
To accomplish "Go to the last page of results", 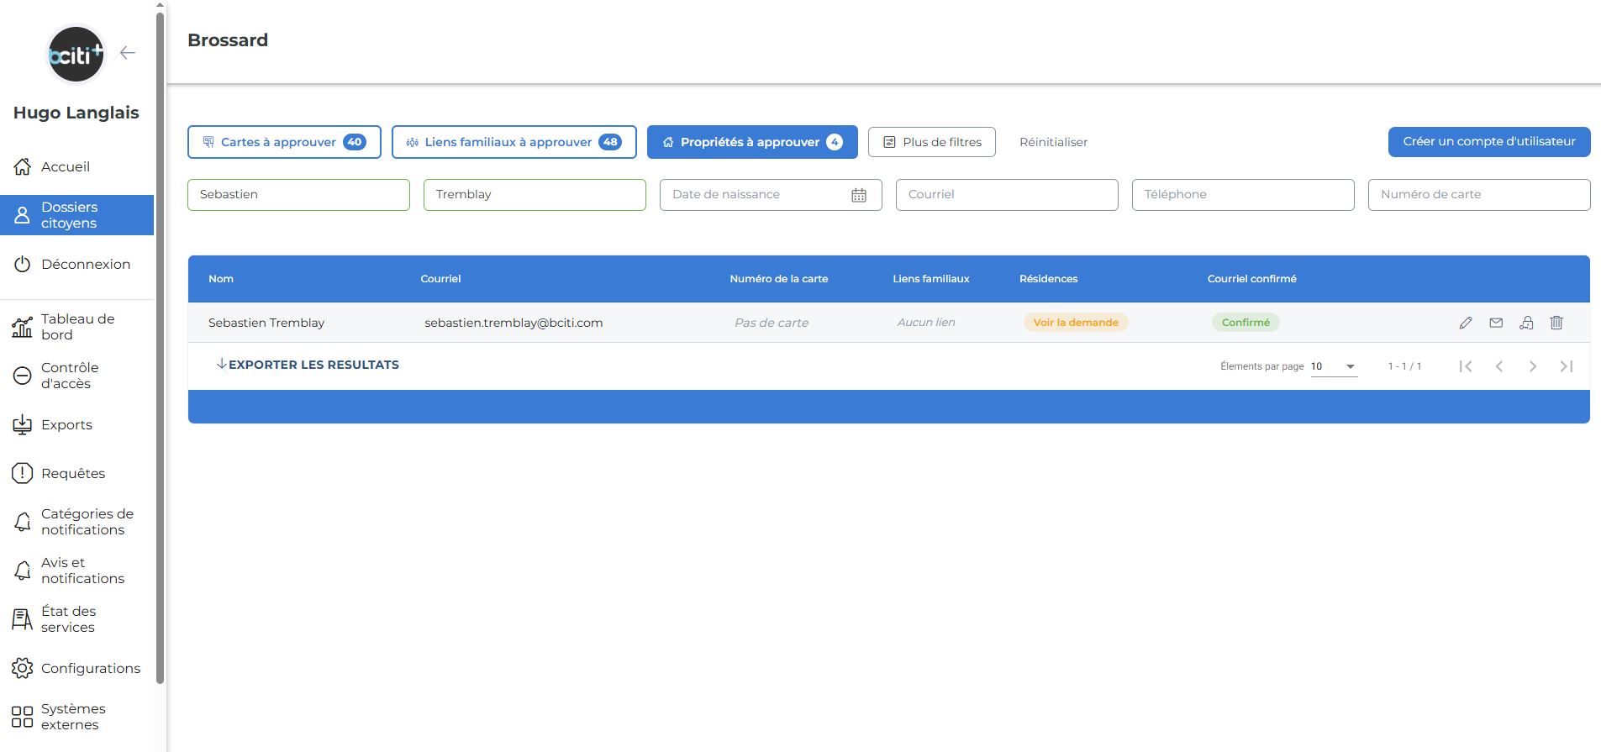I will click(1566, 366).
